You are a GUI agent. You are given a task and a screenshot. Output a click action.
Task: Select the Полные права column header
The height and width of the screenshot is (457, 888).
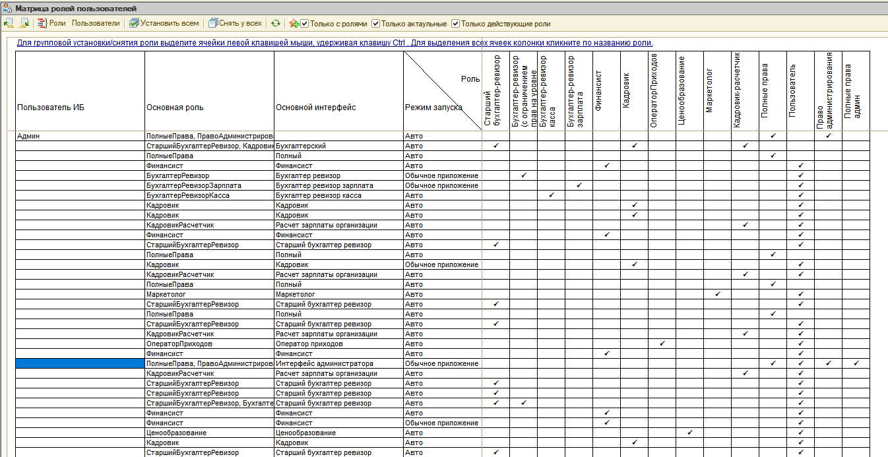tap(773, 91)
